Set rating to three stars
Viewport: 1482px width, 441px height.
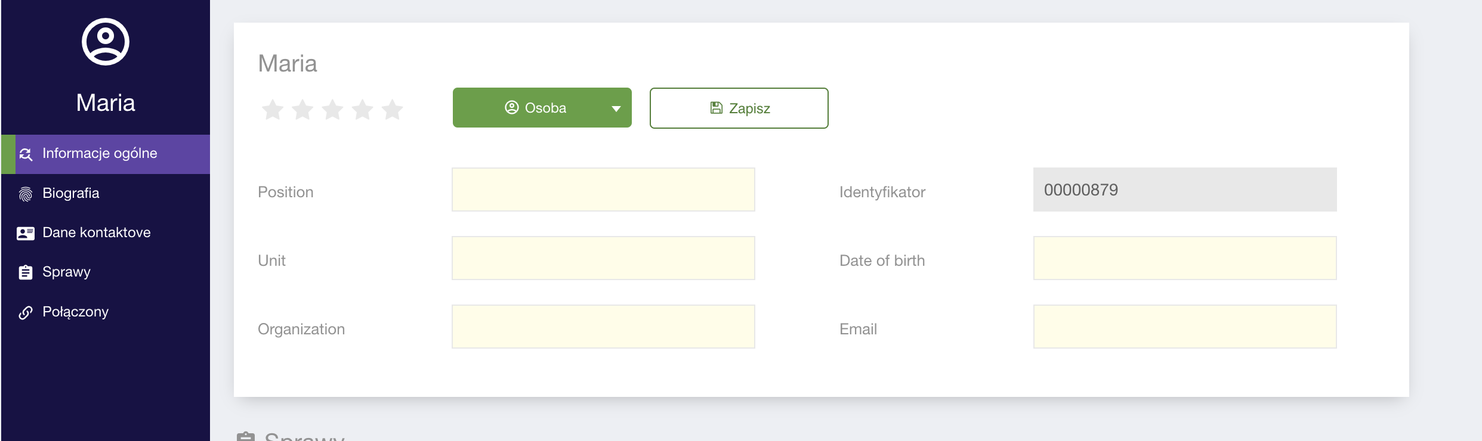tap(332, 110)
